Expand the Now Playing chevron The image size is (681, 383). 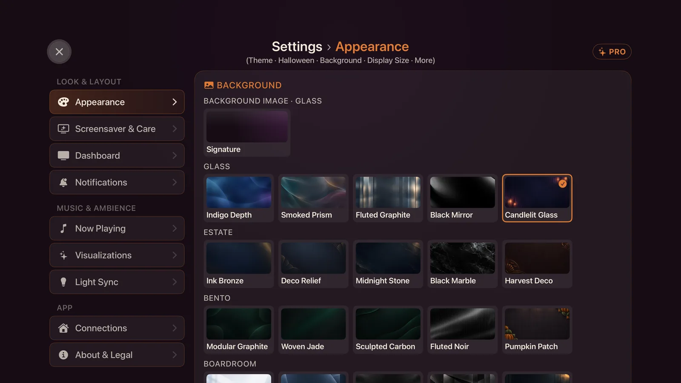[175, 229]
